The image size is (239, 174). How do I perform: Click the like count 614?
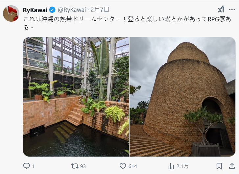click(132, 166)
